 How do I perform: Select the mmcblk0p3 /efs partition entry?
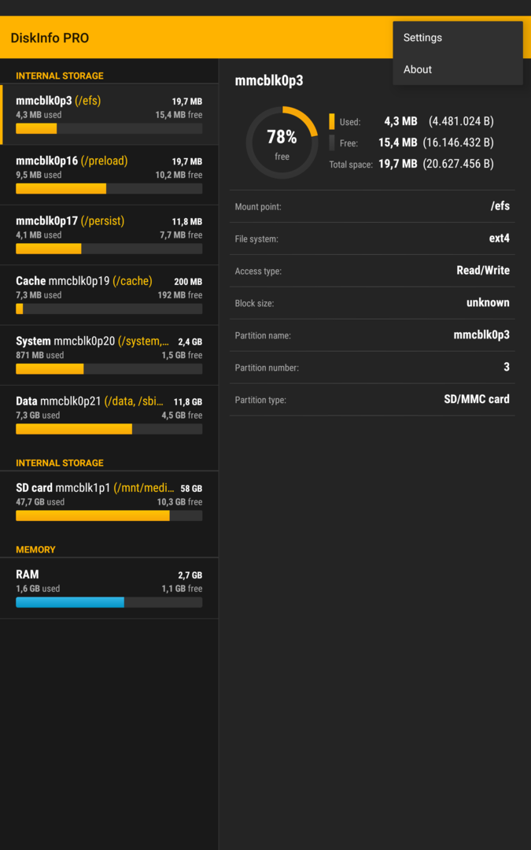109,114
